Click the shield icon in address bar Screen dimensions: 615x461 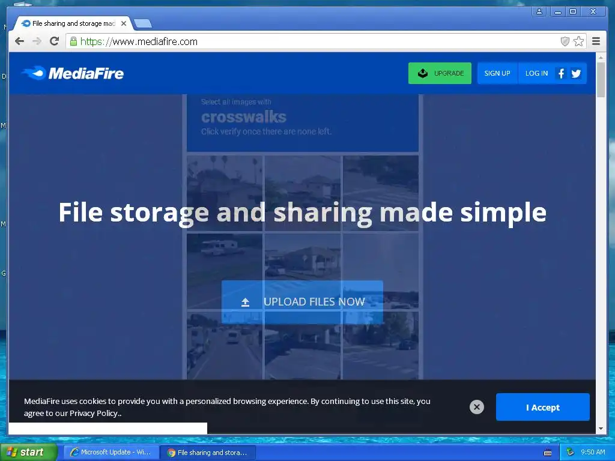pos(565,41)
